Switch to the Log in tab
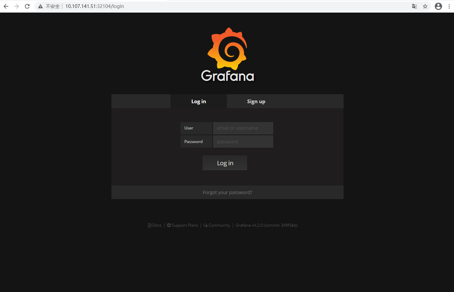The height and width of the screenshot is (292, 454). pos(199,101)
